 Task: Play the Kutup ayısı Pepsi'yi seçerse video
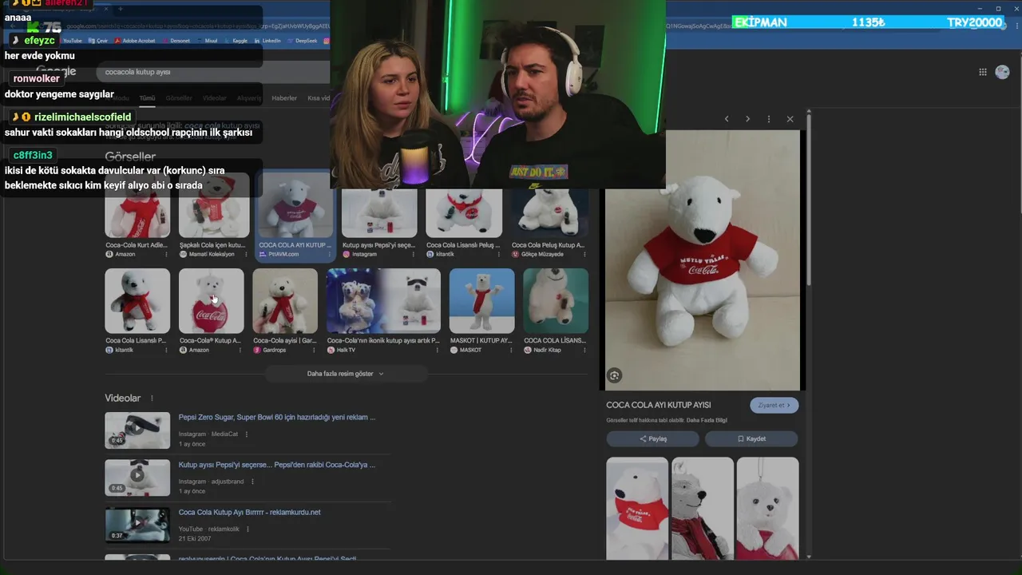137,478
